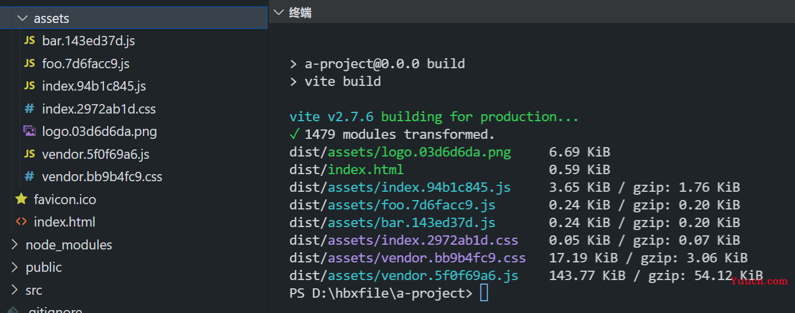Collapse the assets folder chevron
795x313 pixels.
(x=23, y=18)
